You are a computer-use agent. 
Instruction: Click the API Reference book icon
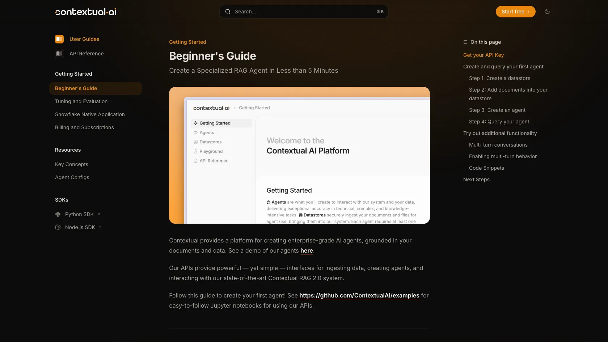click(59, 54)
